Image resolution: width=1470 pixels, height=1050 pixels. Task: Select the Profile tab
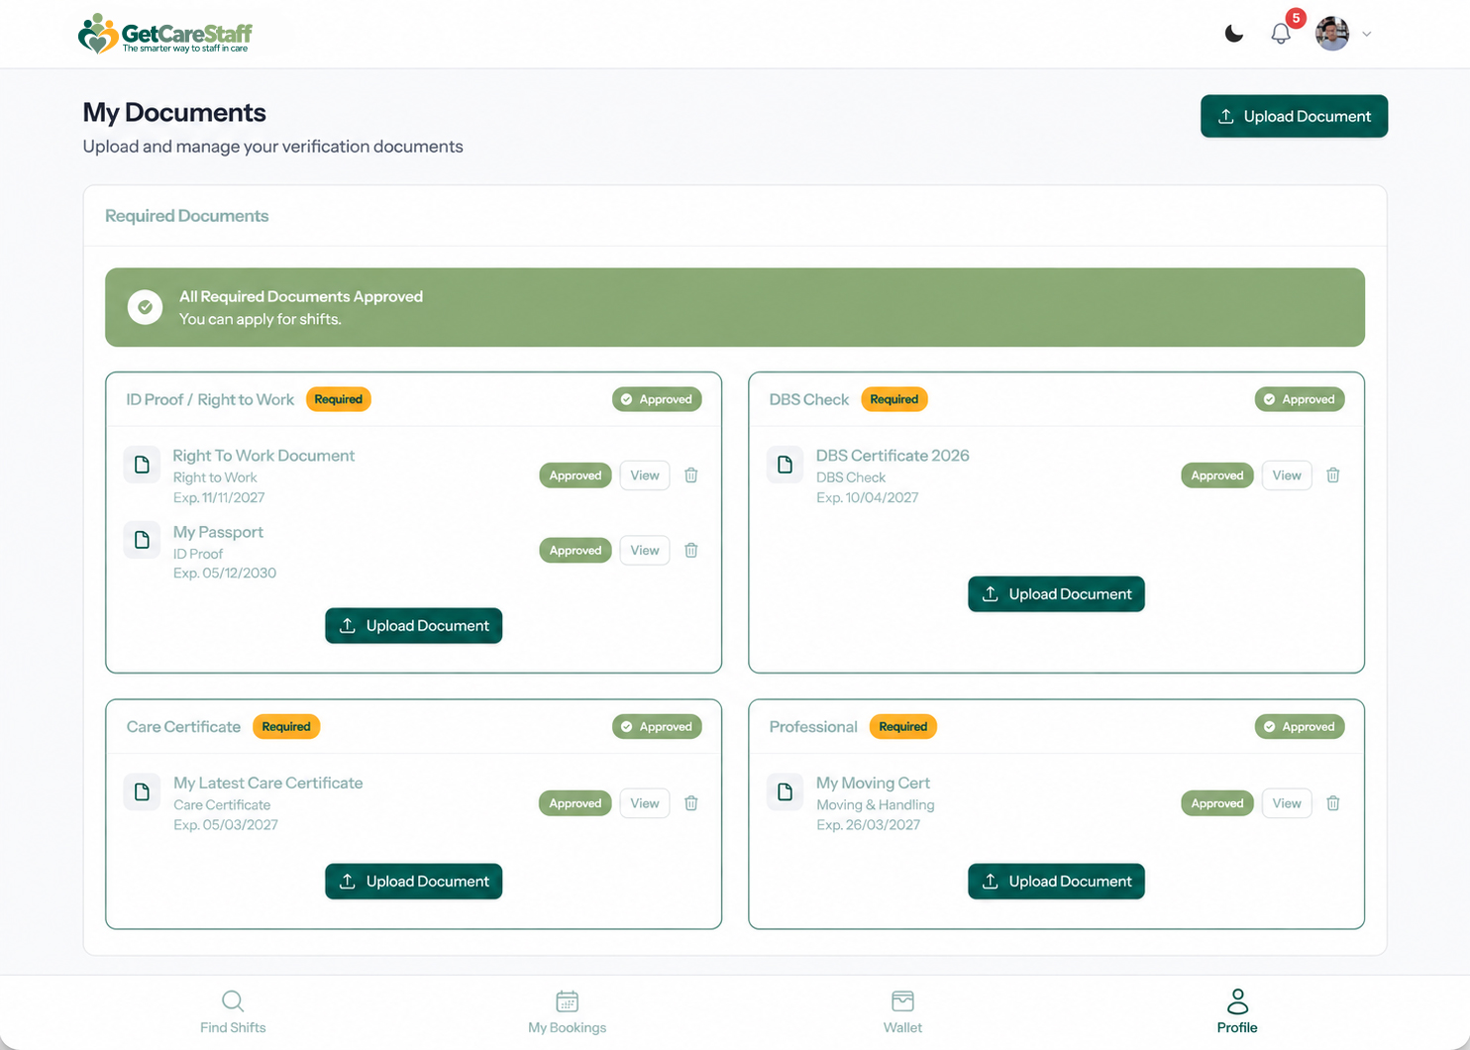[1237, 1012]
